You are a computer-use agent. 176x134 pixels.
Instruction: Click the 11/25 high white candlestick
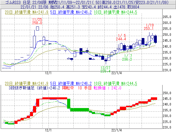point(38,28)
